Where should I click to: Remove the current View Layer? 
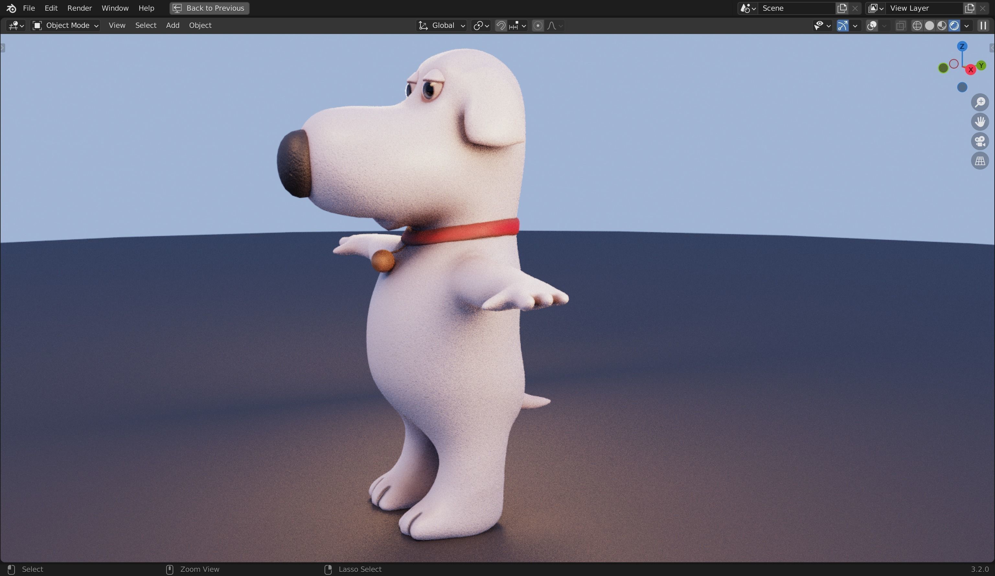coord(983,8)
